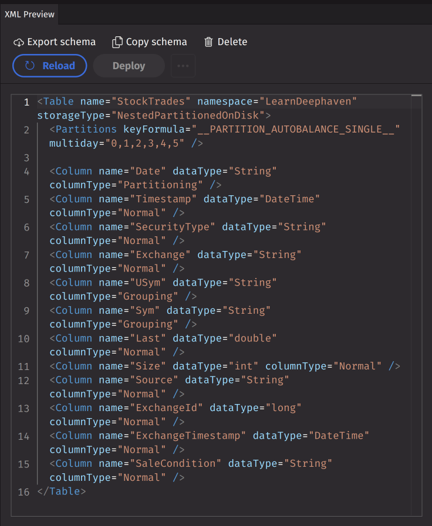Viewport: 432px width, 526px height.
Task: Click the "LearnDeephaven" namespace value
Action: pyautogui.click(x=308, y=101)
